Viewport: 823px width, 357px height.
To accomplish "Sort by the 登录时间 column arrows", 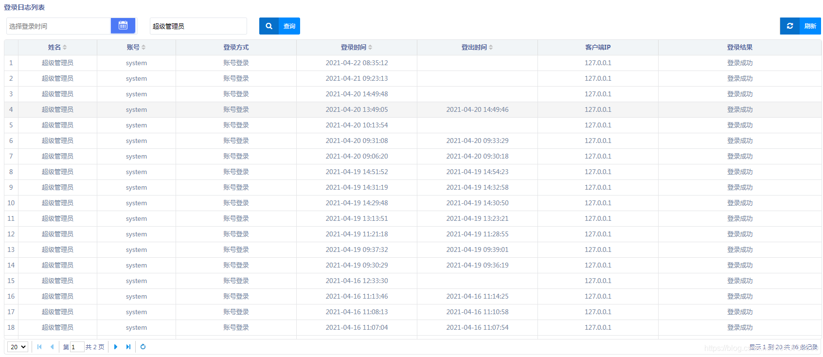I will tap(370, 47).
